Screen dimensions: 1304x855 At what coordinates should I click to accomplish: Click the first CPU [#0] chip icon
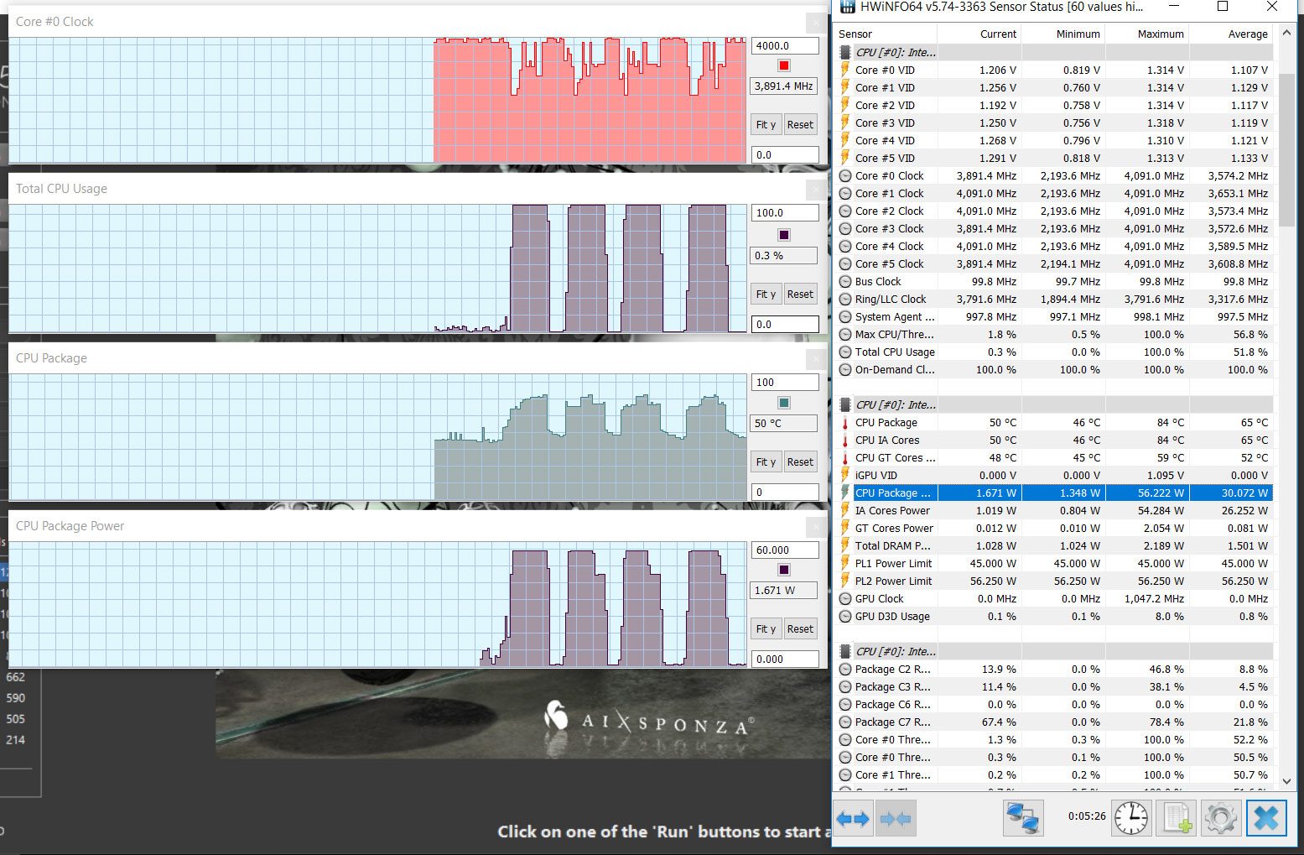pyautogui.click(x=845, y=52)
